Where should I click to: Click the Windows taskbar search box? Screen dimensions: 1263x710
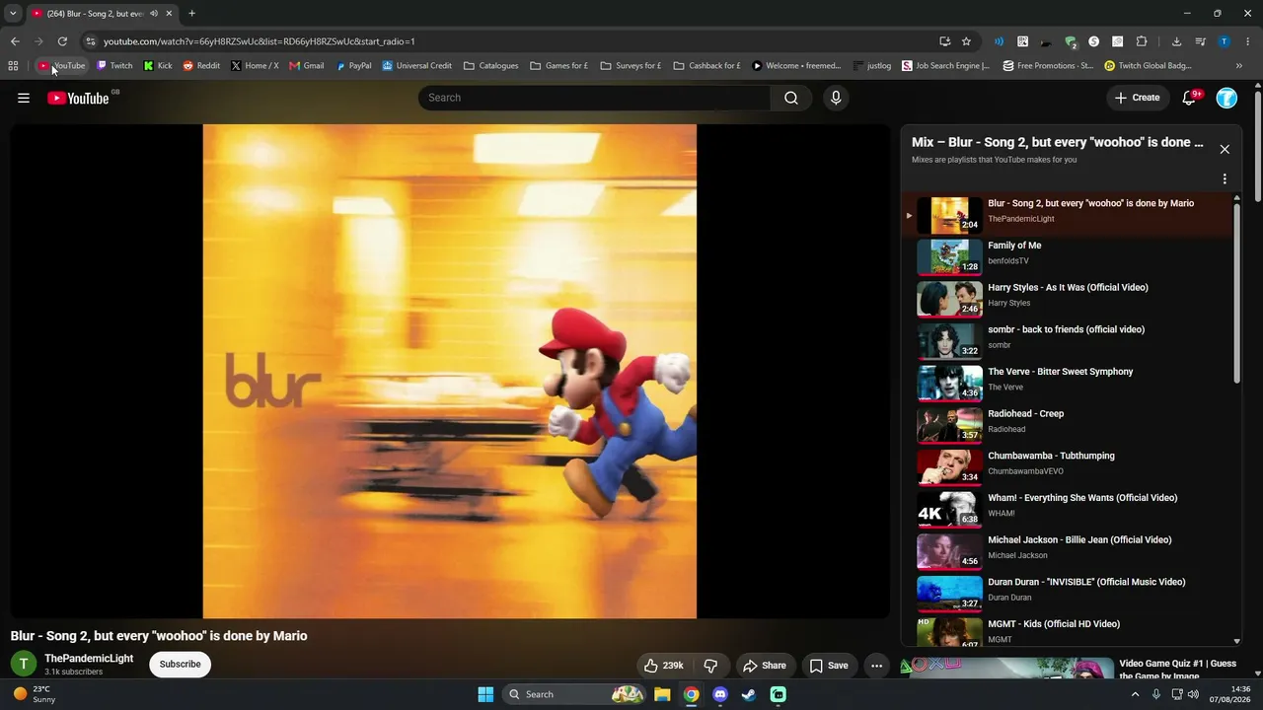574,694
